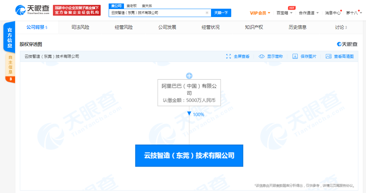Click the 天眼查 logo beside chart heading

(x=347, y=44)
